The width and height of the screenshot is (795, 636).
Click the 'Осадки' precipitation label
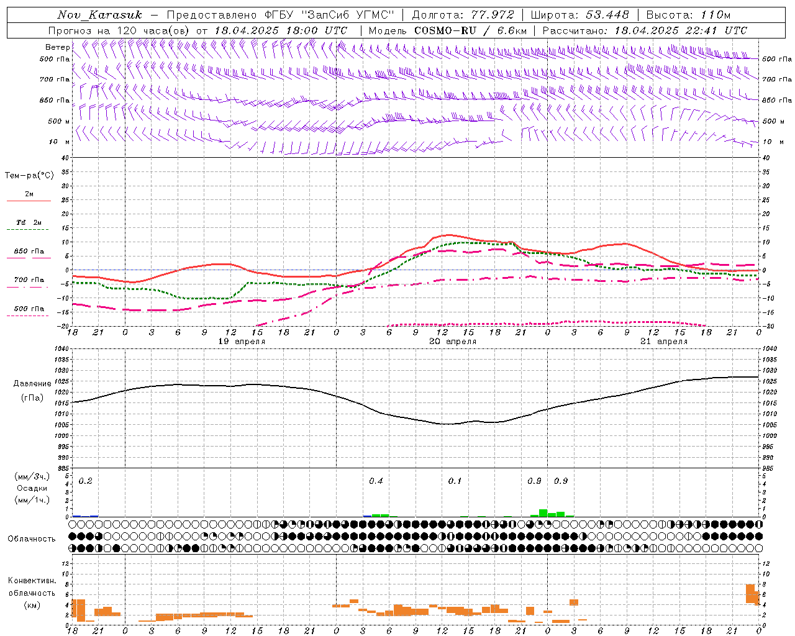(32, 488)
